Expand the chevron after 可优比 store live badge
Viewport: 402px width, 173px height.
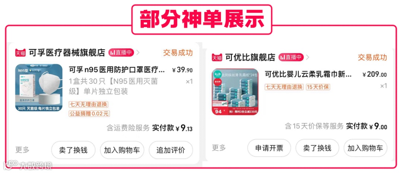(x=307, y=57)
